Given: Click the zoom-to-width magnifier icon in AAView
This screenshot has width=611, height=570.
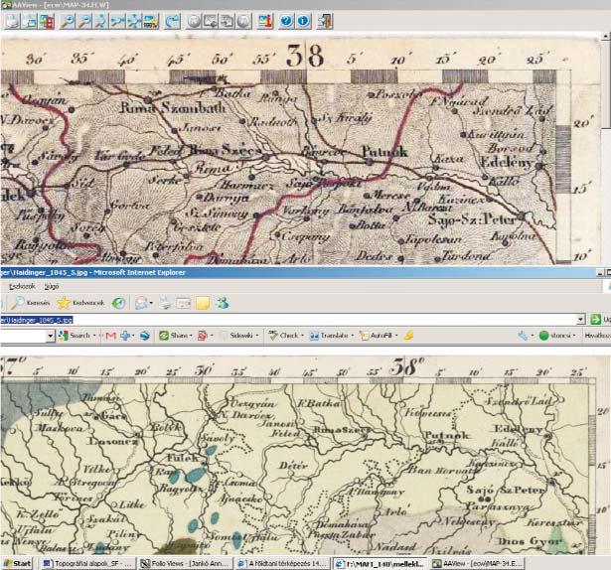Looking at the screenshot, I should tap(117, 21).
